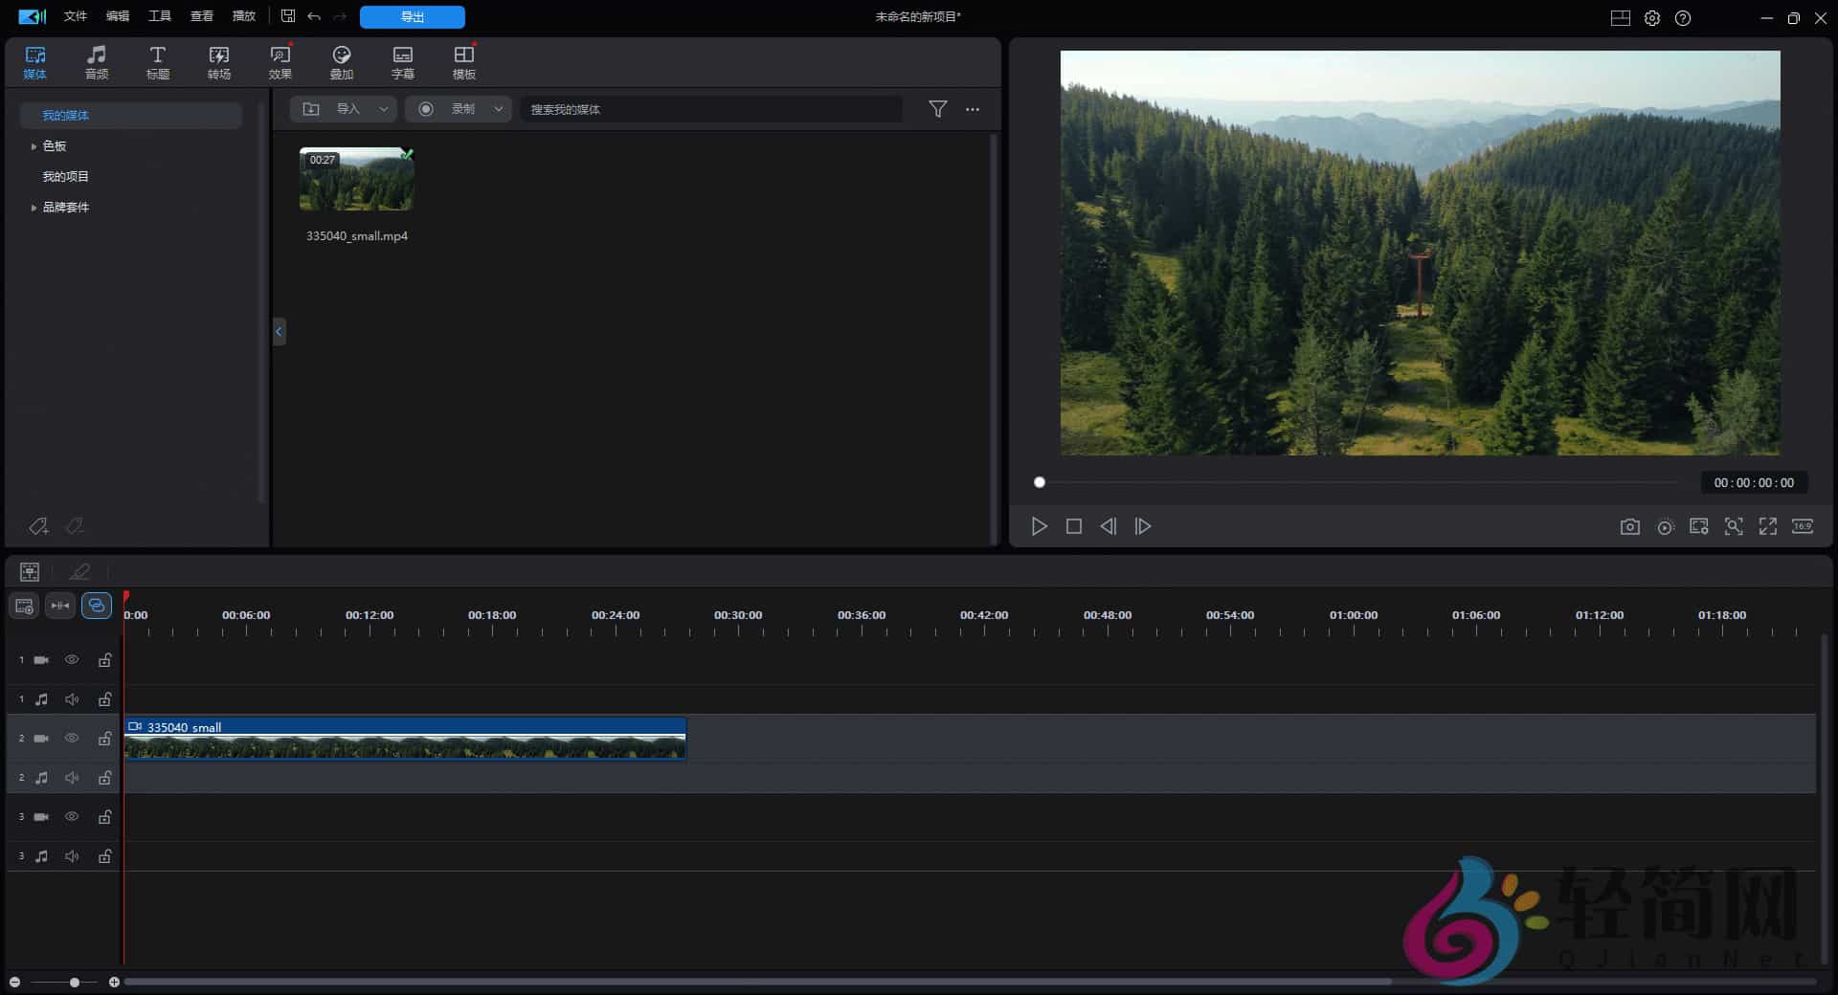Open the Transitions (转场) room
The height and width of the screenshot is (995, 1838).
point(218,62)
